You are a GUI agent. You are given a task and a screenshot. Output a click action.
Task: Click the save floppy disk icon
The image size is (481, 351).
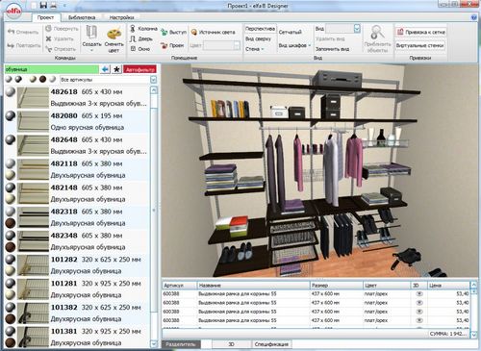(x=43, y=5)
